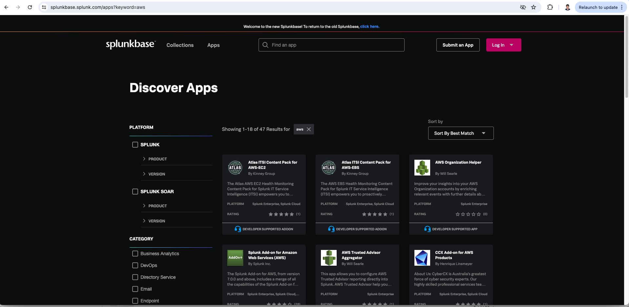Click Relaunch to update button

coord(598,7)
